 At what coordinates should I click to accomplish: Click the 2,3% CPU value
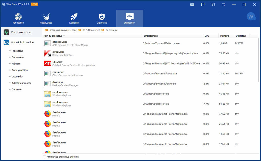(x=206, y=84)
